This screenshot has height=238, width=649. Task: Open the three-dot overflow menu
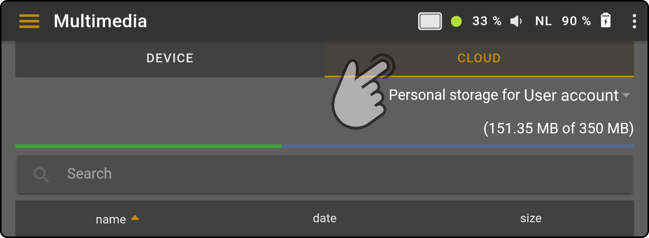coord(634,21)
